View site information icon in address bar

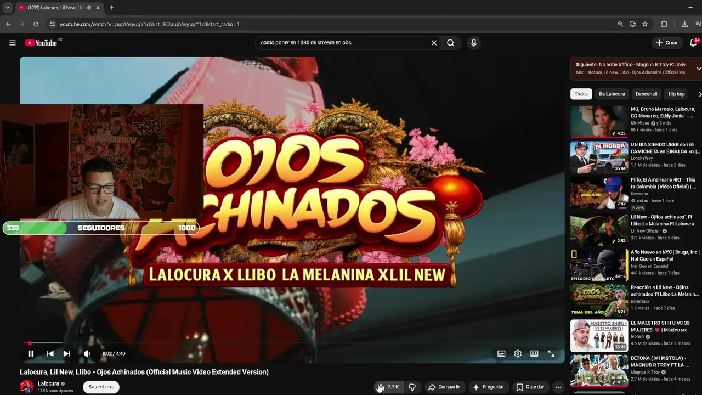point(52,24)
